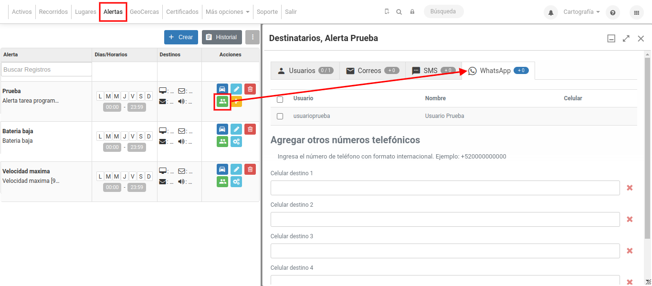Toggle day V for Velocidad maxima alert
This screenshot has height=286, width=652.
point(133,176)
